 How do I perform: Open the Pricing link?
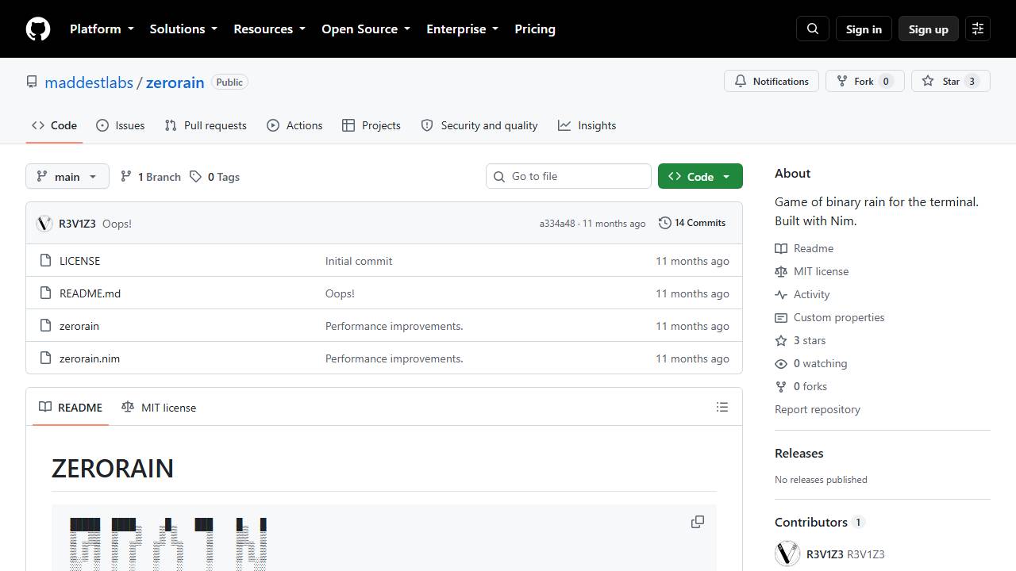pyautogui.click(x=535, y=29)
